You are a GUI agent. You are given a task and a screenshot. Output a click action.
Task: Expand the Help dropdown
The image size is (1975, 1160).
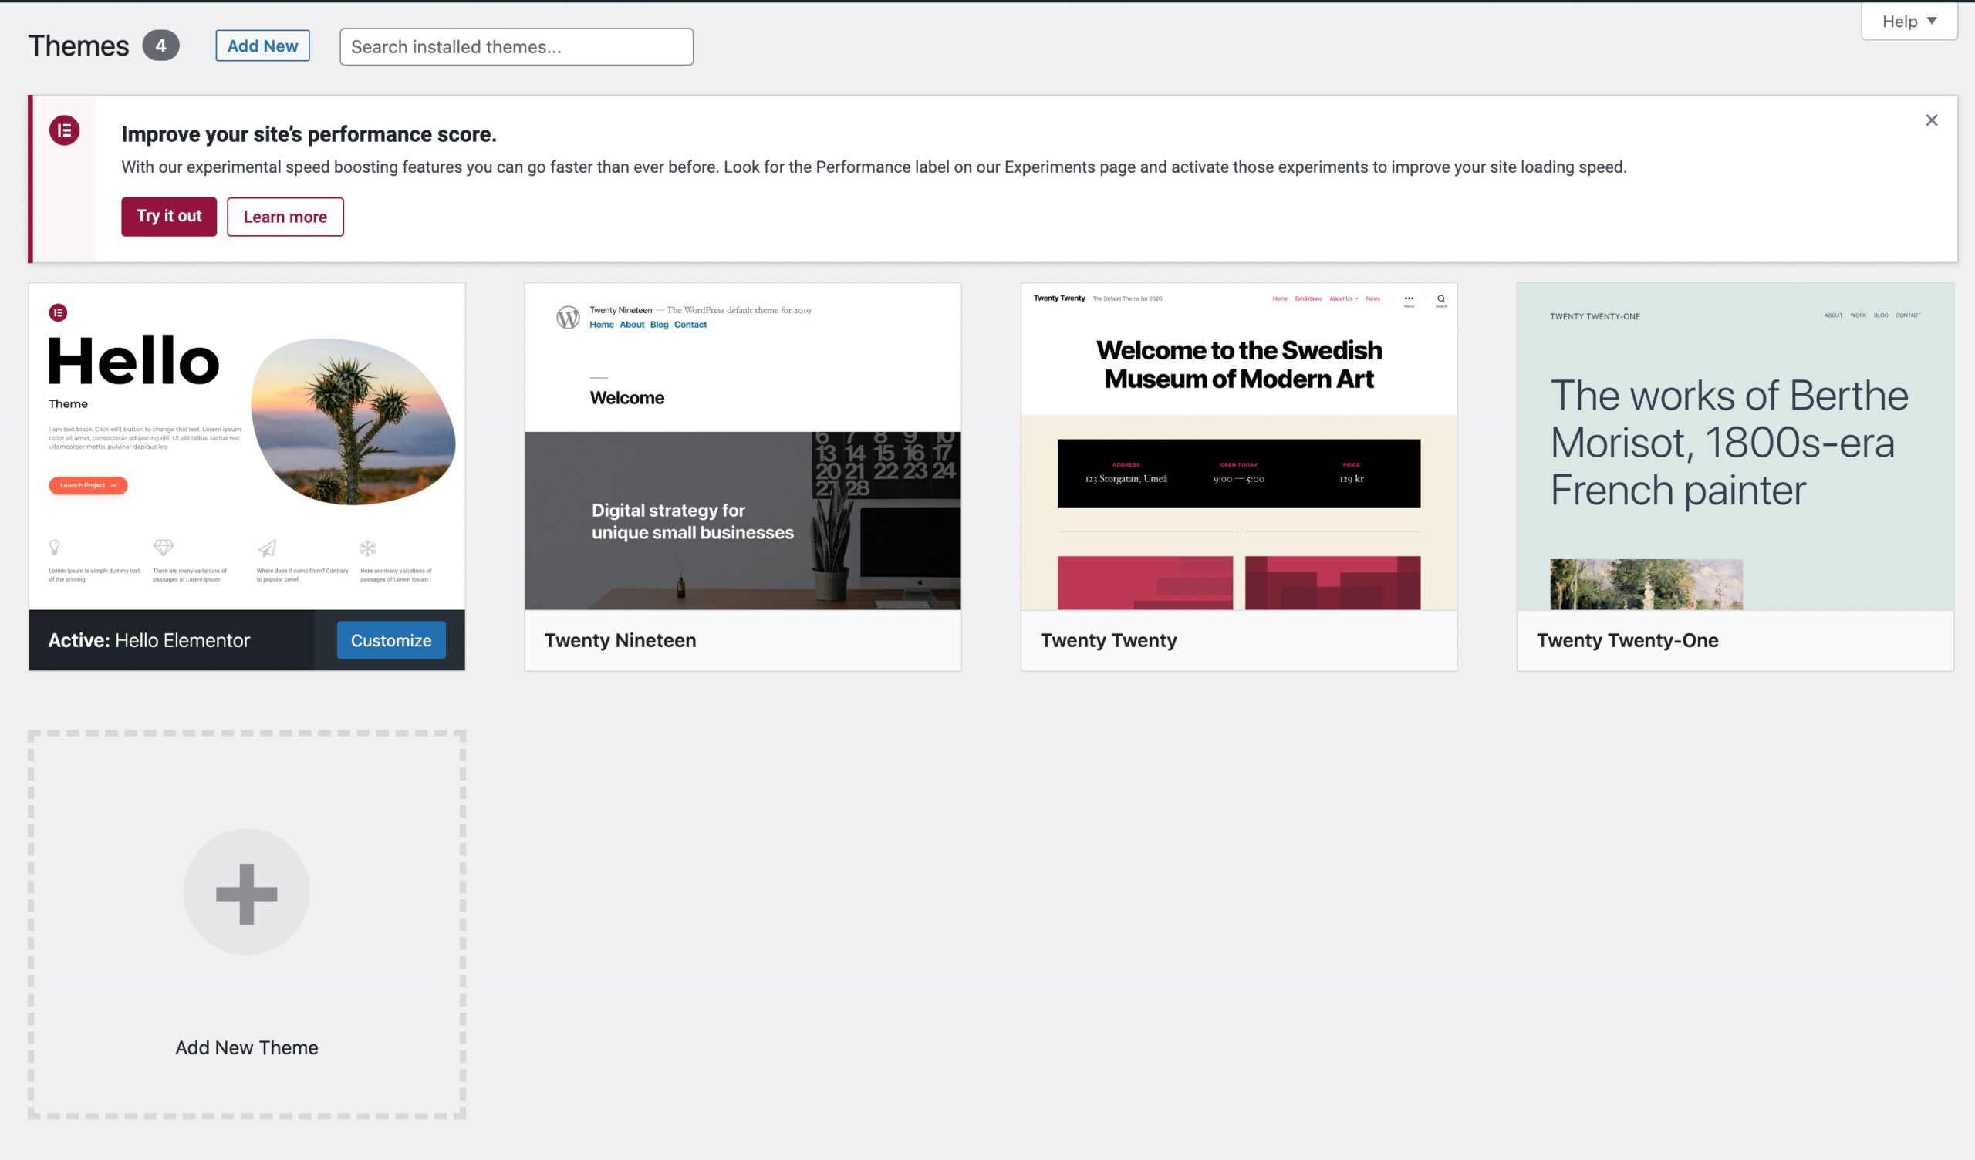pos(1909,21)
